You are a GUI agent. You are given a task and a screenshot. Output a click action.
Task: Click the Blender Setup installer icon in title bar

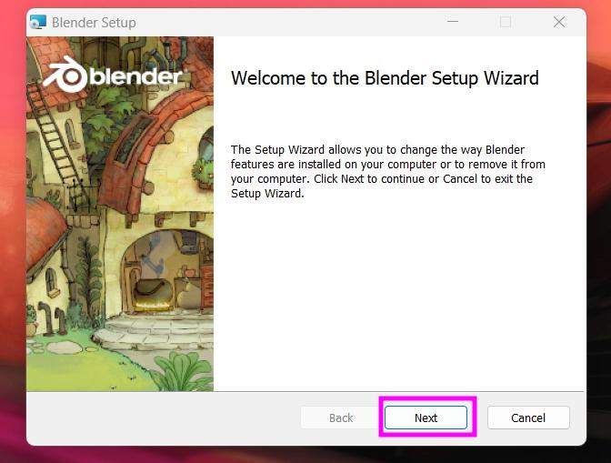click(38, 22)
